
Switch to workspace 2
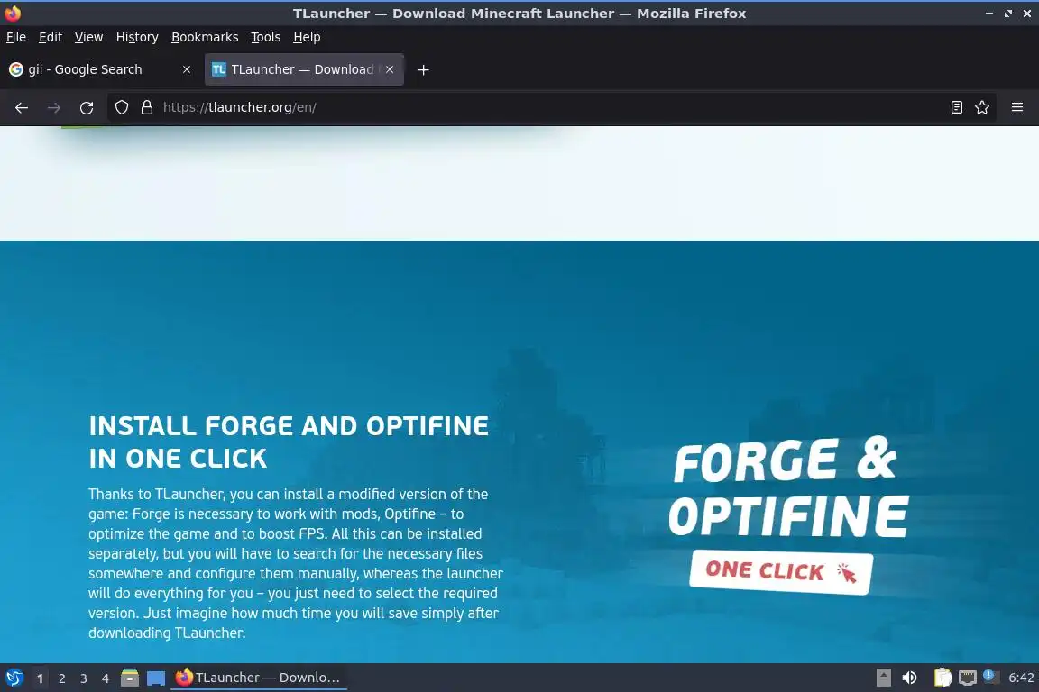point(61,678)
